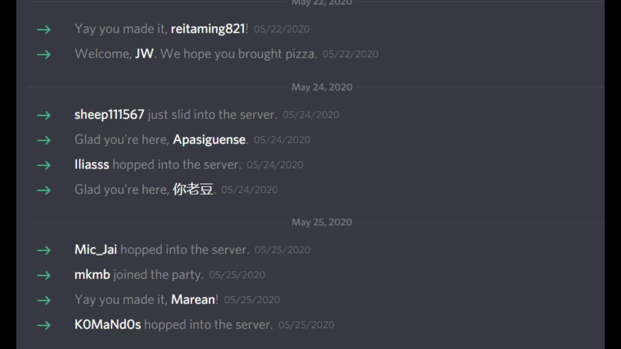Open profile for user 你老豆
Viewport: 621px width, 349px height.
[193, 189]
